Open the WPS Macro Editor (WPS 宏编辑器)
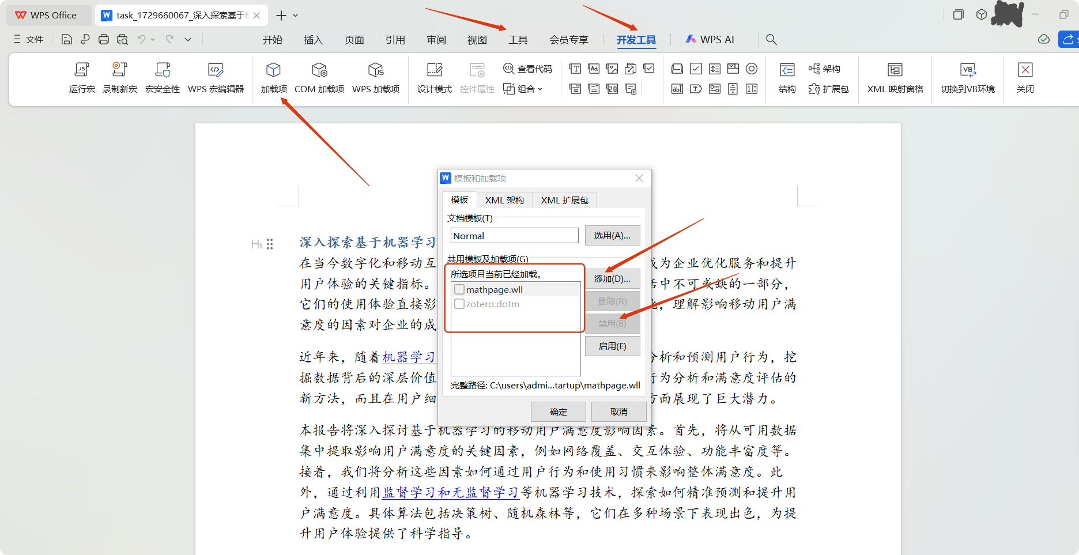The height and width of the screenshot is (555, 1079). tap(216, 78)
